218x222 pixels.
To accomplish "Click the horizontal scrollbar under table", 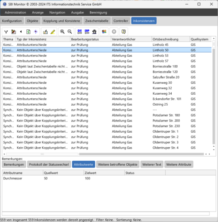I will point(141,154).
